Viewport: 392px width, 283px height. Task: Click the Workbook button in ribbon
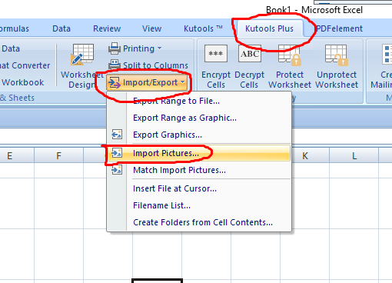click(x=23, y=82)
